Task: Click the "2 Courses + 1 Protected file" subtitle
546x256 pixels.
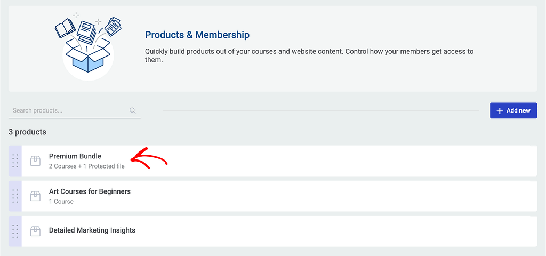Action: coord(87,166)
